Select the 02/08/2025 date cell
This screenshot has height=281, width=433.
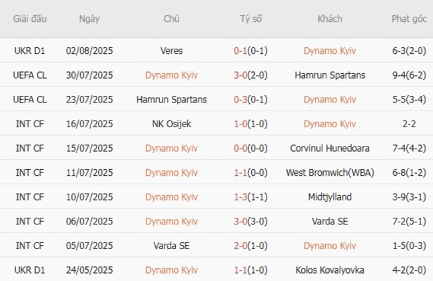pos(89,51)
